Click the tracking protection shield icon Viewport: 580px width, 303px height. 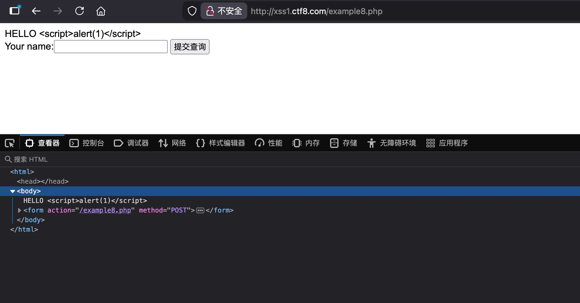192,11
